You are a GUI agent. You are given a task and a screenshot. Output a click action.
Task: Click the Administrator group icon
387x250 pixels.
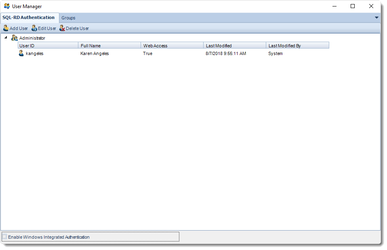(15, 38)
